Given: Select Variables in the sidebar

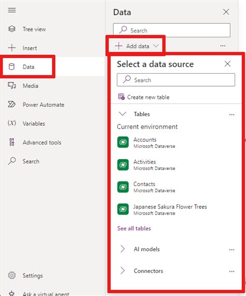Looking at the screenshot, I should point(34,123).
